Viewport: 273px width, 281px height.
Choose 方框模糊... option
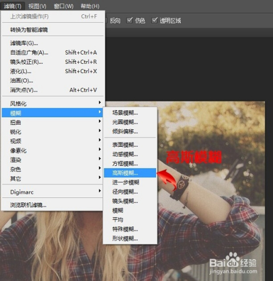[130, 164]
